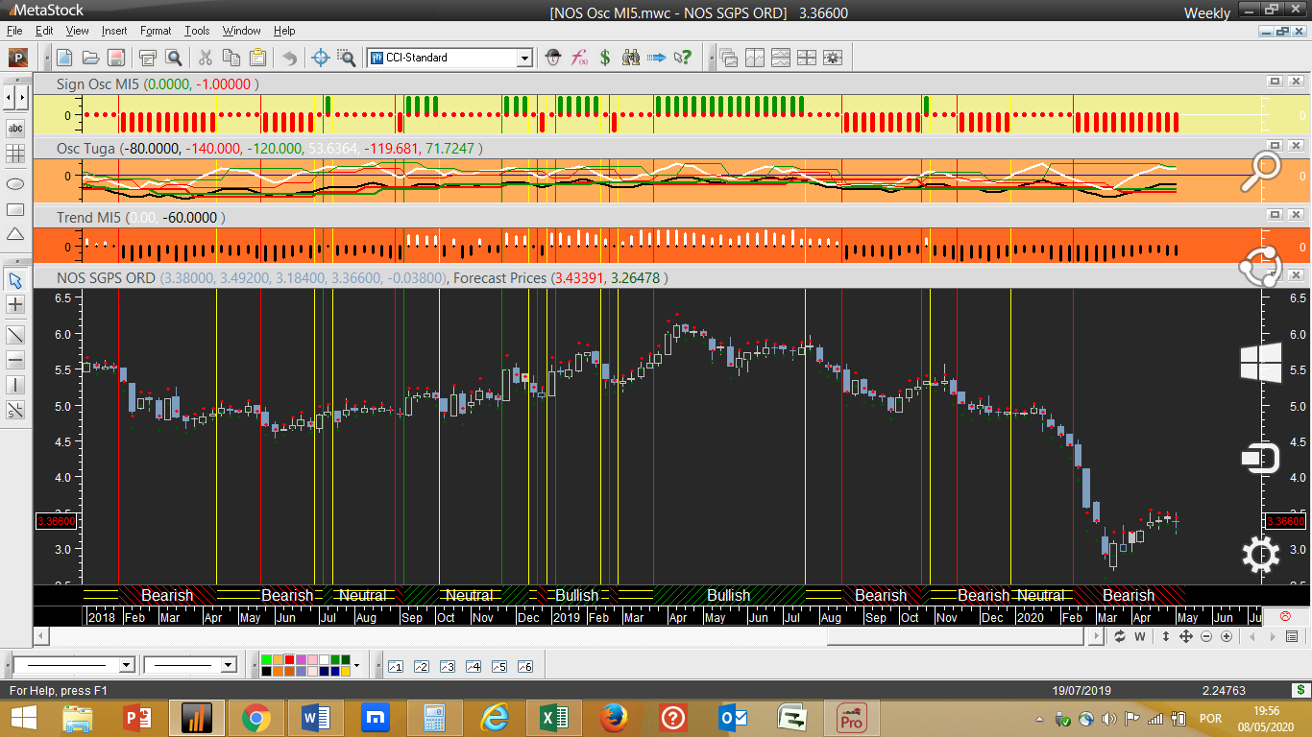The width and height of the screenshot is (1312, 737).
Task: Toggle chart layout button 4
Action: (473, 666)
